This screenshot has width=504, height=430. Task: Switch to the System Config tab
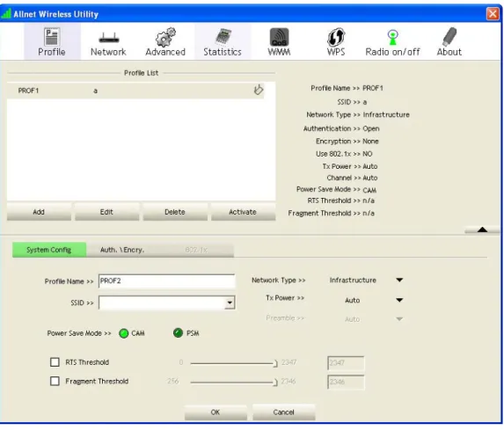point(49,250)
